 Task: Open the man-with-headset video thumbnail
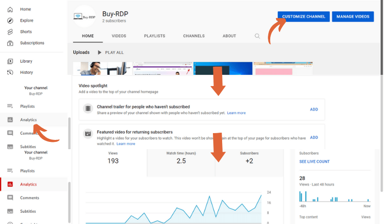pyautogui.click(x=103, y=69)
